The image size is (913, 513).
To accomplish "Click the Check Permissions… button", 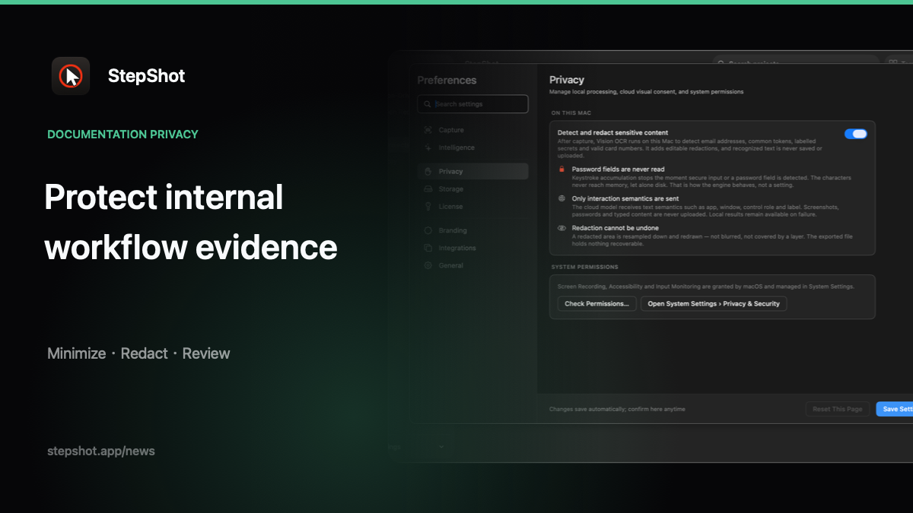I will point(596,303).
